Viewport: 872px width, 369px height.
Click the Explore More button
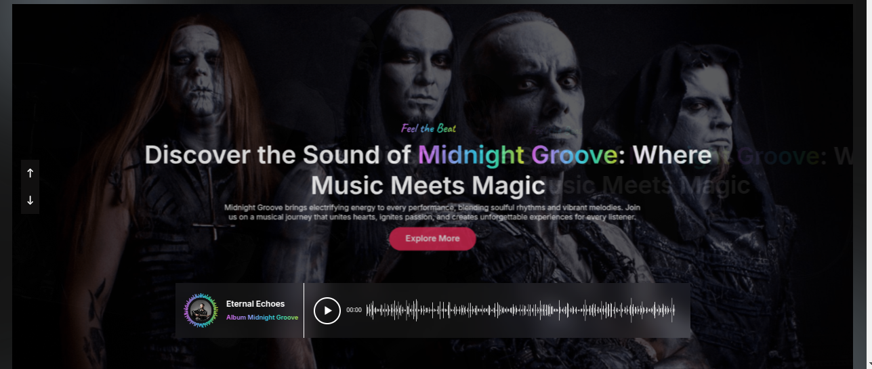[x=432, y=238]
